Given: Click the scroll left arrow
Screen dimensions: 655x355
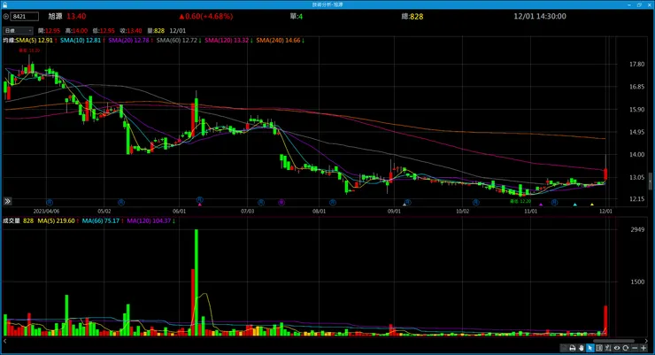Looking at the screenshot, I should tap(5, 341).
